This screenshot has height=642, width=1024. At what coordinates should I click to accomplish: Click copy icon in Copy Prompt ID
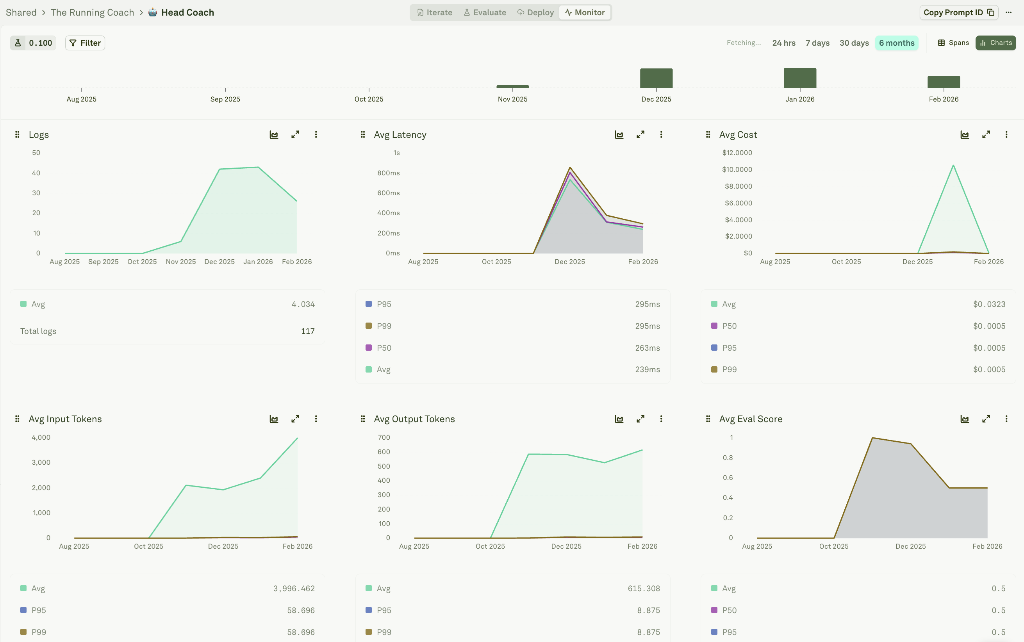tap(990, 12)
